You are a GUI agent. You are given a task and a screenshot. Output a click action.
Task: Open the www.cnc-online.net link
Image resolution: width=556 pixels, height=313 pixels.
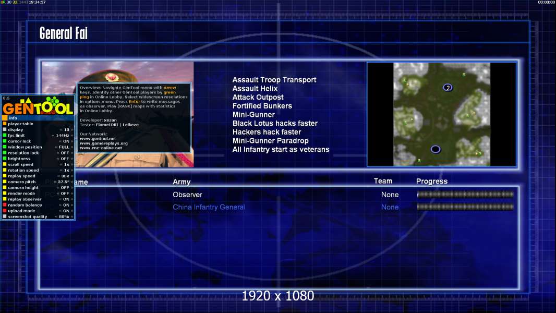click(101, 148)
